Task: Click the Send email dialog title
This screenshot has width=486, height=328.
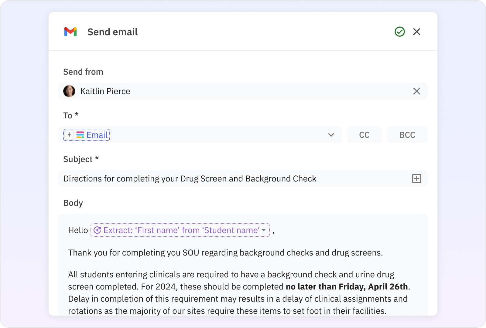Action: click(x=112, y=32)
